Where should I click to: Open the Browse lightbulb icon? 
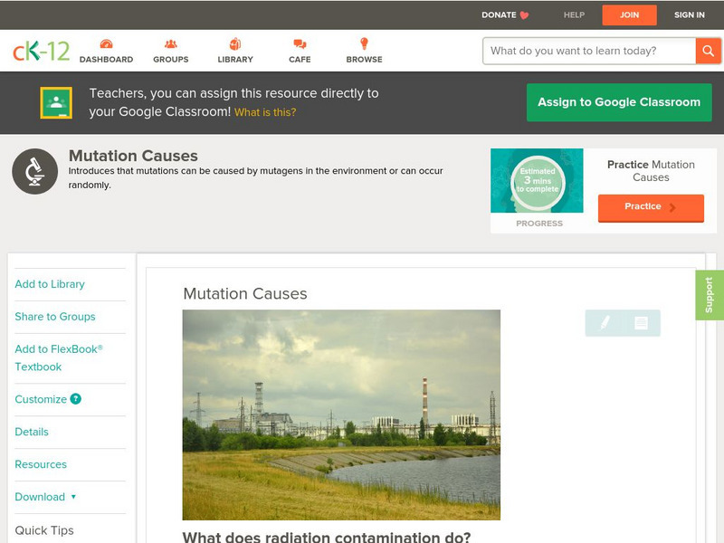364,43
